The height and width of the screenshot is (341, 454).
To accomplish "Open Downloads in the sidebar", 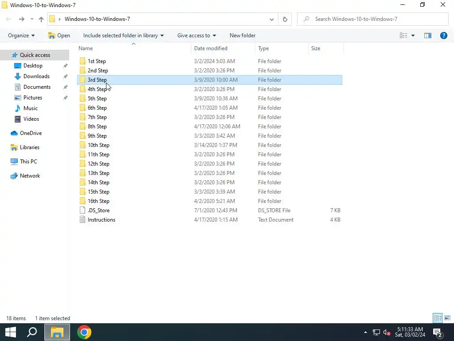I will (x=36, y=76).
